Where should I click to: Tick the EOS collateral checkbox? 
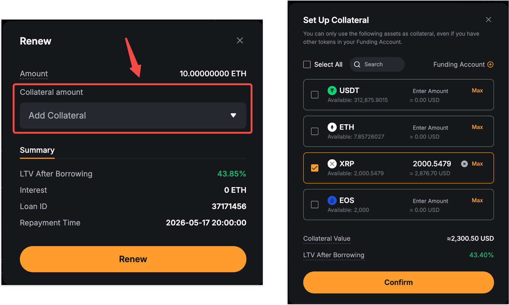315,205
